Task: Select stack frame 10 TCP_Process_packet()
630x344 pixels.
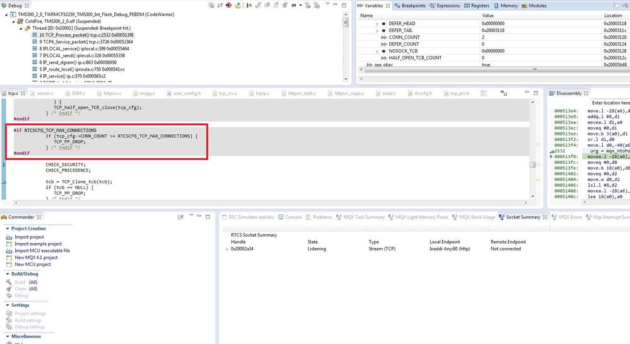Action: 83,35
